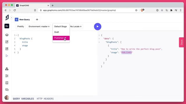The image size is (186, 104).
Task: Click the circular icon at the address bar's right end
Action: [136, 10]
